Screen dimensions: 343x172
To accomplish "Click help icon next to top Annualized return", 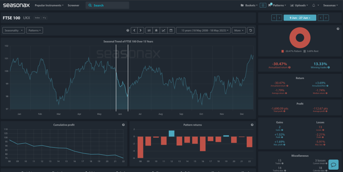I will point(289,68).
